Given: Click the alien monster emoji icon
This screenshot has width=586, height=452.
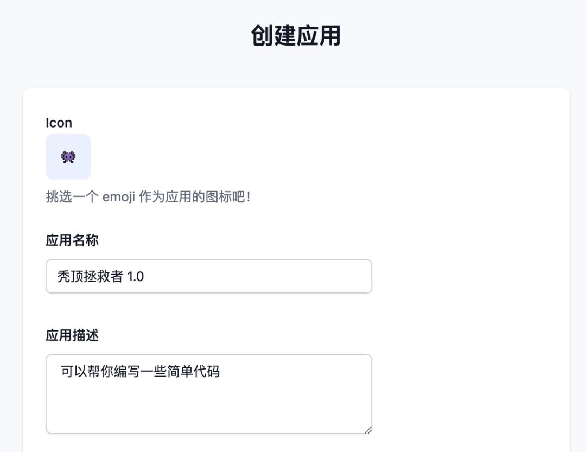Looking at the screenshot, I should tap(68, 157).
